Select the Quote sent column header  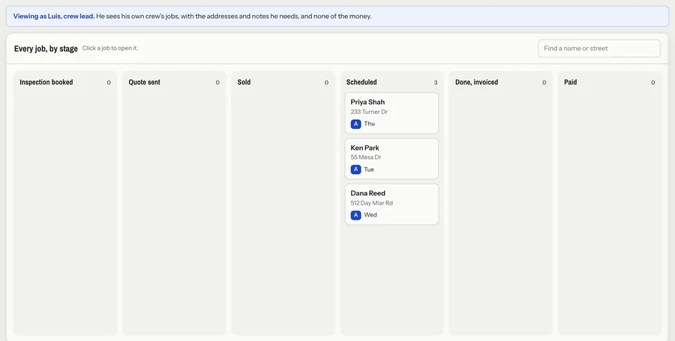(144, 82)
